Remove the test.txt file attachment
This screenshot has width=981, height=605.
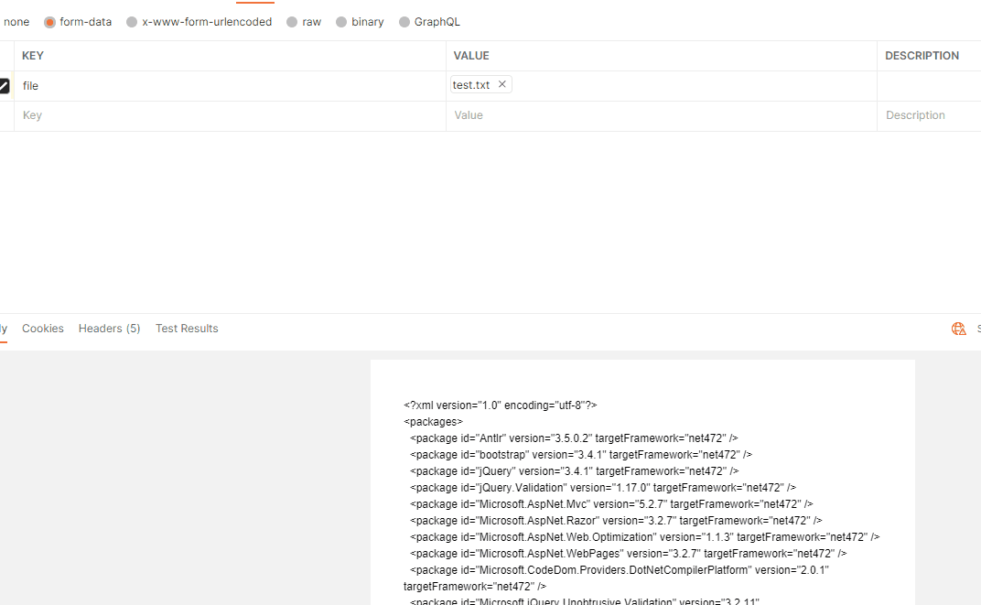[501, 84]
